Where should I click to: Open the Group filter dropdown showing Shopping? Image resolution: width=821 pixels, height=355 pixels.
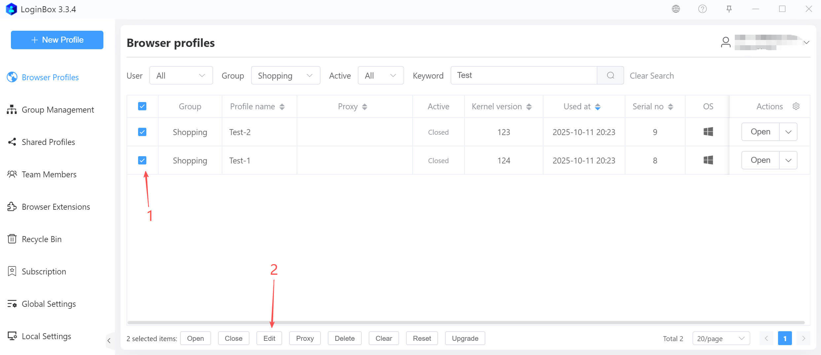(285, 75)
